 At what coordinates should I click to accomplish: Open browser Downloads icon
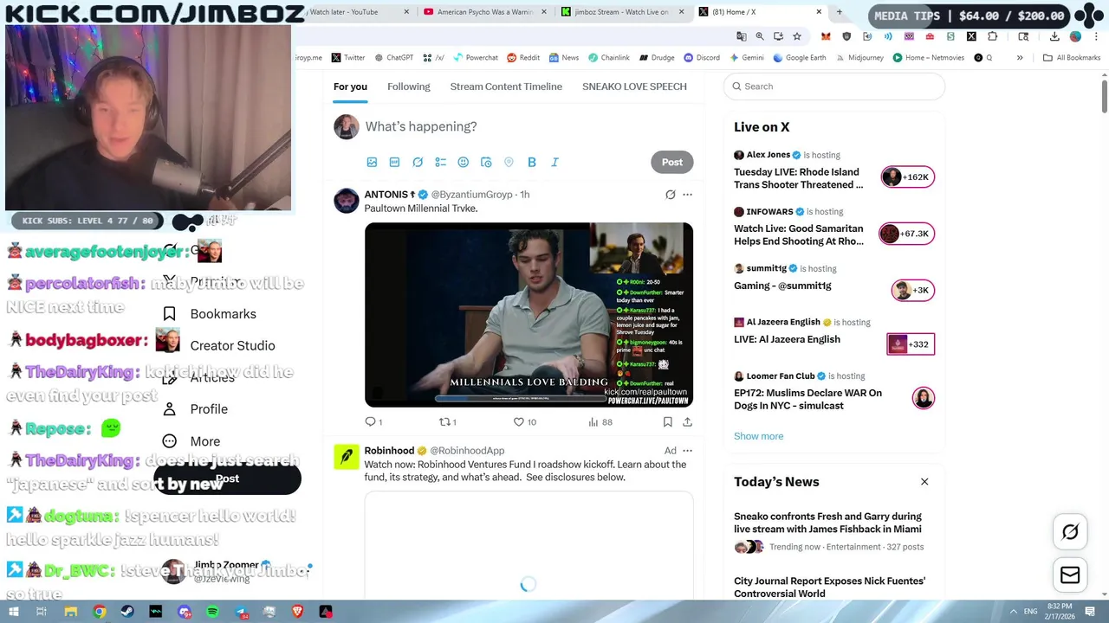click(x=1054, y=36)
